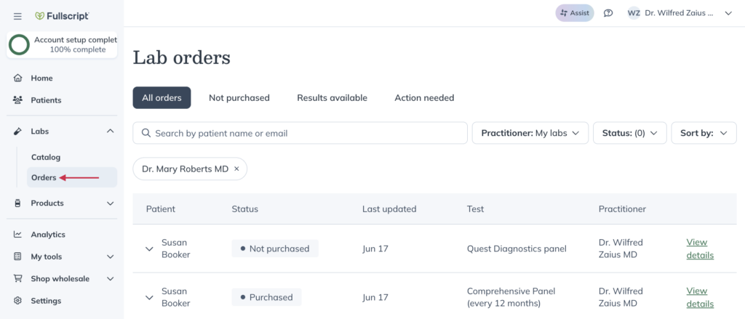The image size is (745, 319).
Task: Open the account dropdown chevron
Action: (728, 13)
